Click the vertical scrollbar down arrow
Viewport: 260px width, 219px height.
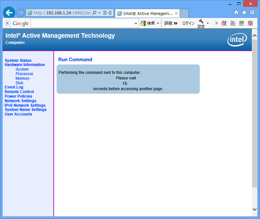(x=254, y=209)
